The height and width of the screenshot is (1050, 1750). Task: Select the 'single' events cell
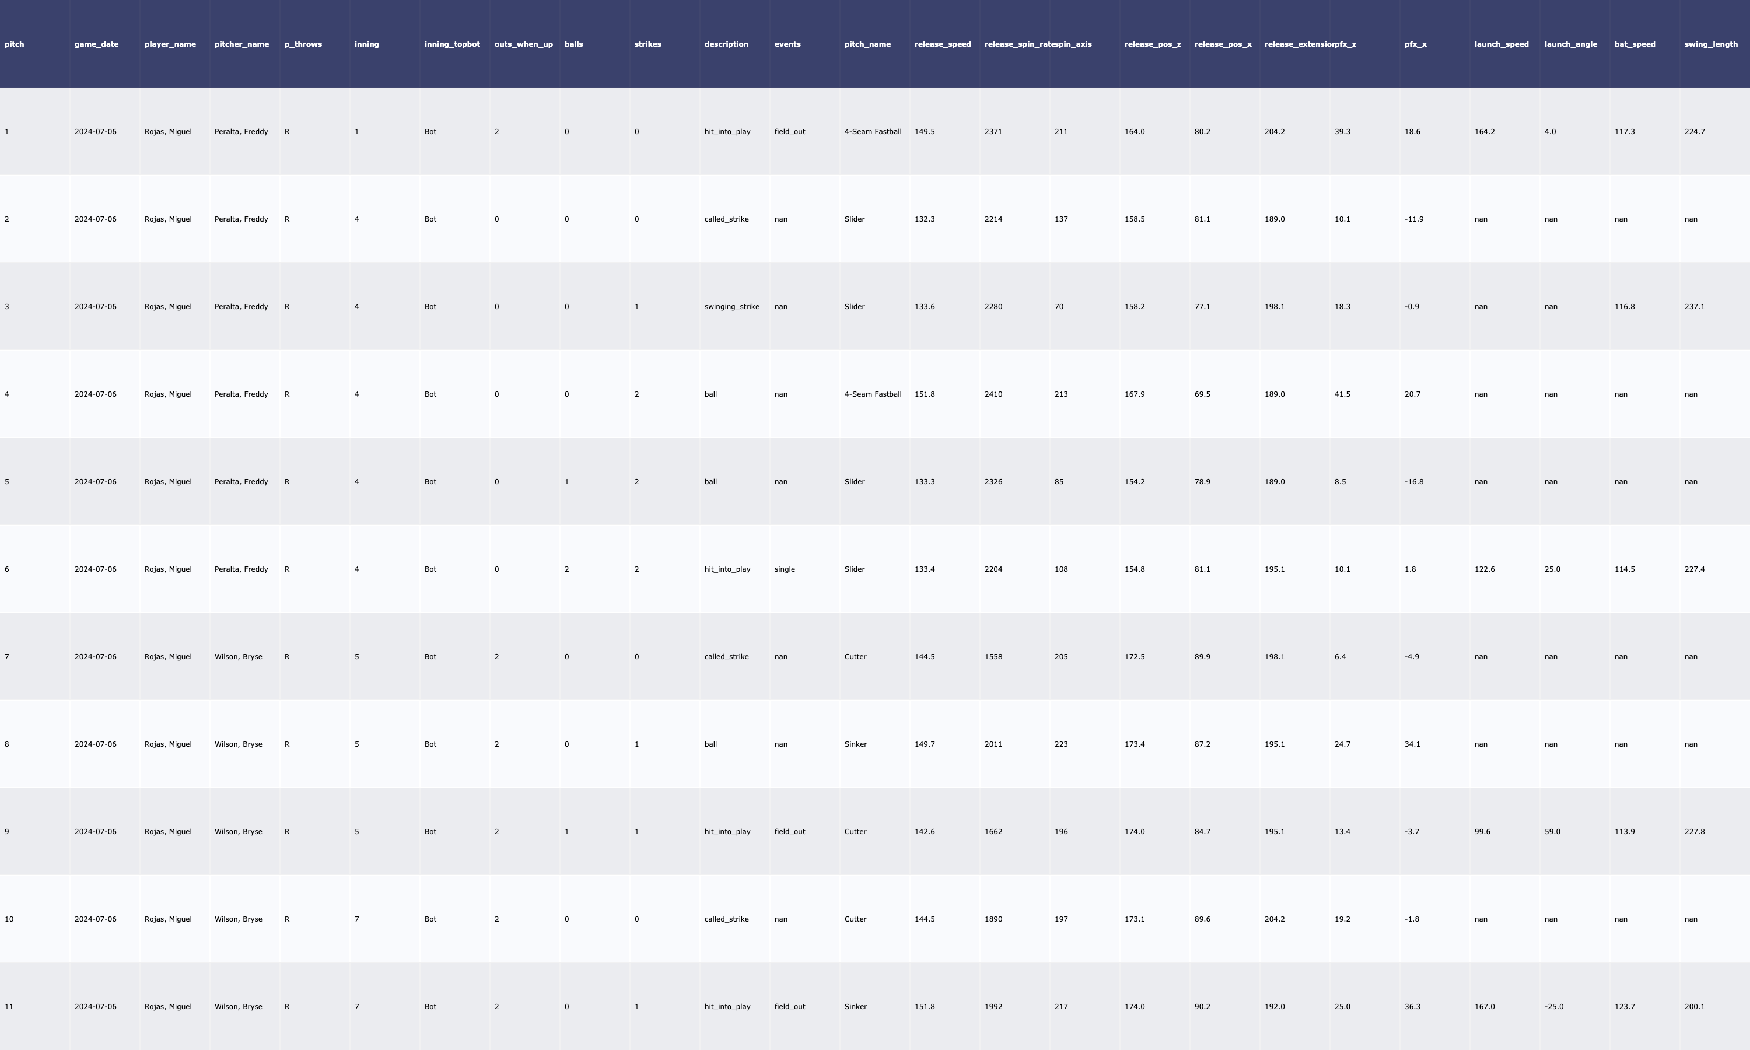point(785,569)
